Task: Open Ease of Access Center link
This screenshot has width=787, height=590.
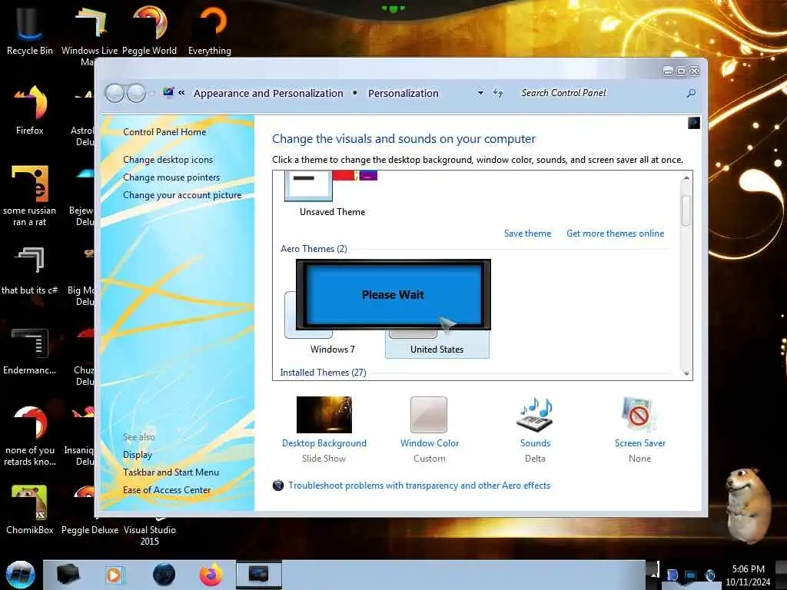Action: 167,489
